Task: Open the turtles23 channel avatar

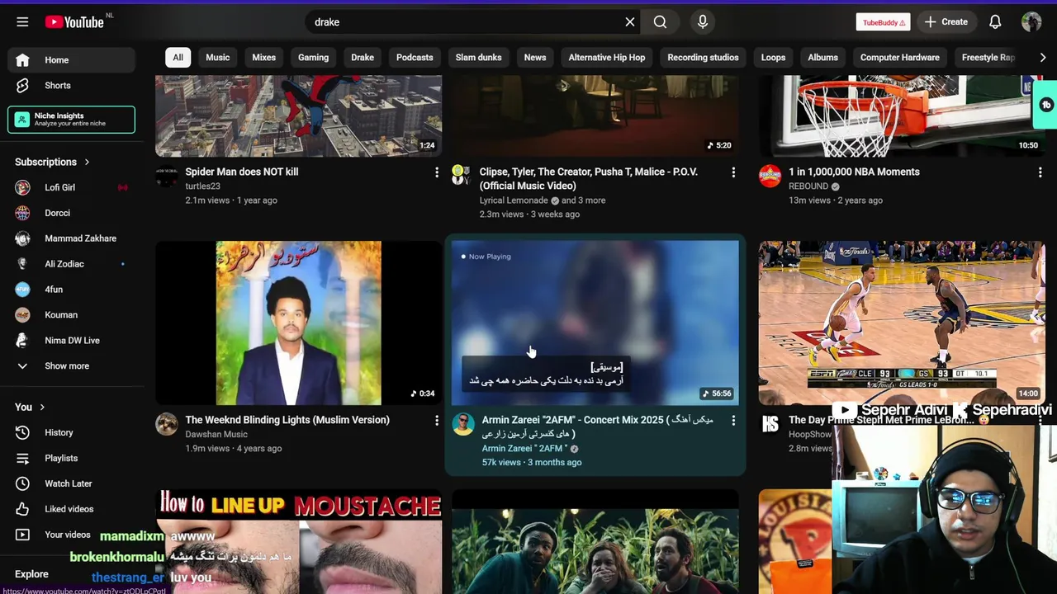Action: coord(167,176)
